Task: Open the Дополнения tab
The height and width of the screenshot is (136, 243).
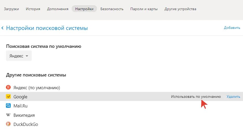Action: [58, 9]
